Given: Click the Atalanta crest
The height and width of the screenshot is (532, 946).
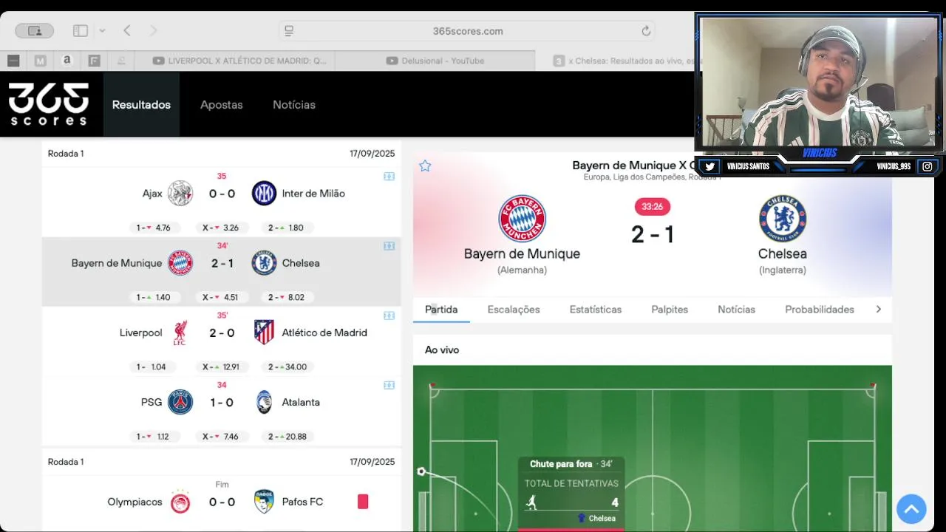Looking at the screenshot, I should [264, 402].
